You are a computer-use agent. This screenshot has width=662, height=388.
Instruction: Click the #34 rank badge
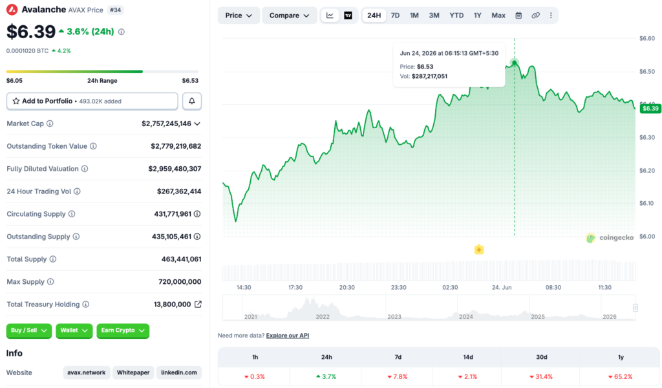coord(115,10)
